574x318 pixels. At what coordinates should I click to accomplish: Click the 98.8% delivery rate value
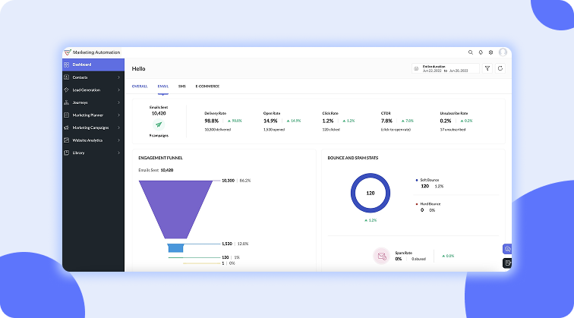point(212,121)
